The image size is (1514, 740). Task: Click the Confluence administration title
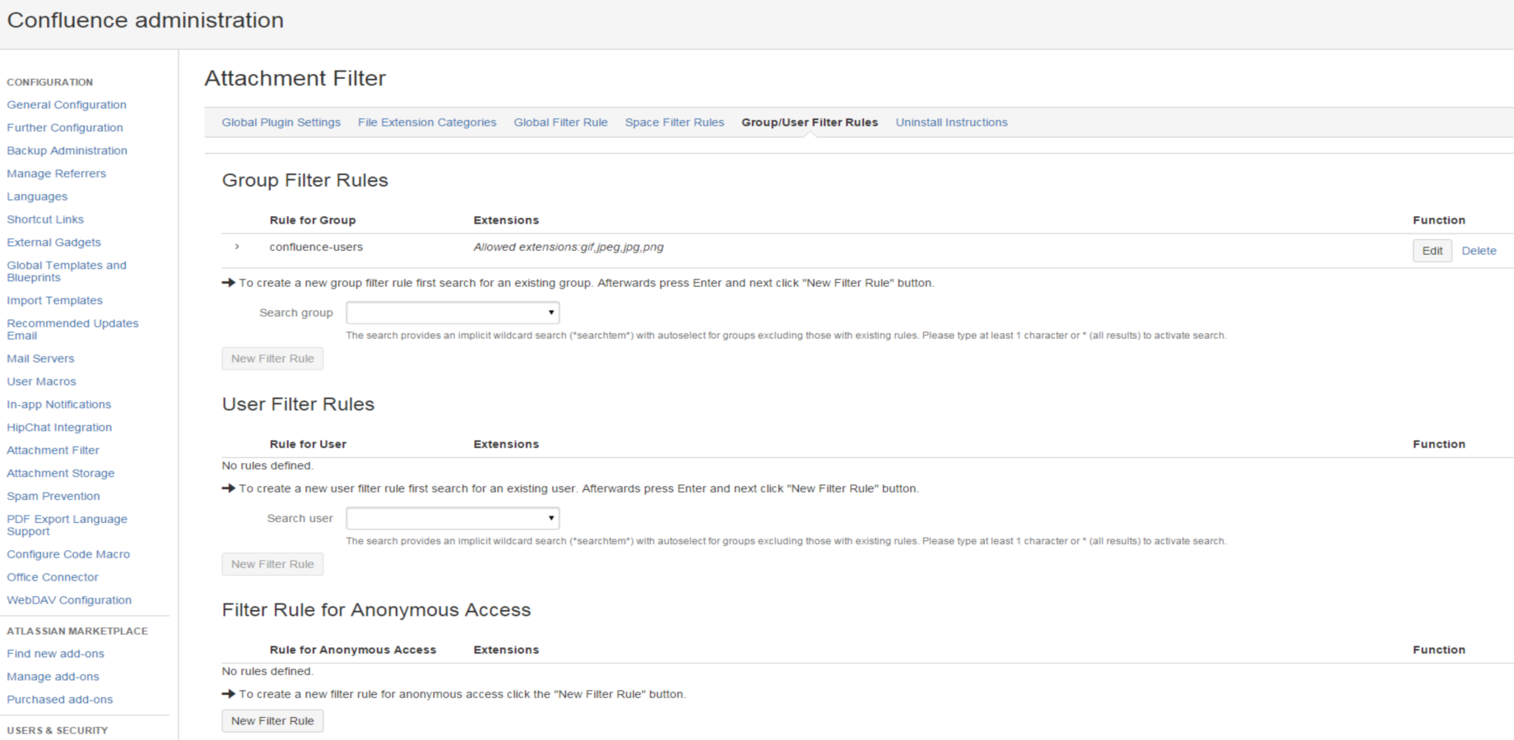(x=145, y=21)
